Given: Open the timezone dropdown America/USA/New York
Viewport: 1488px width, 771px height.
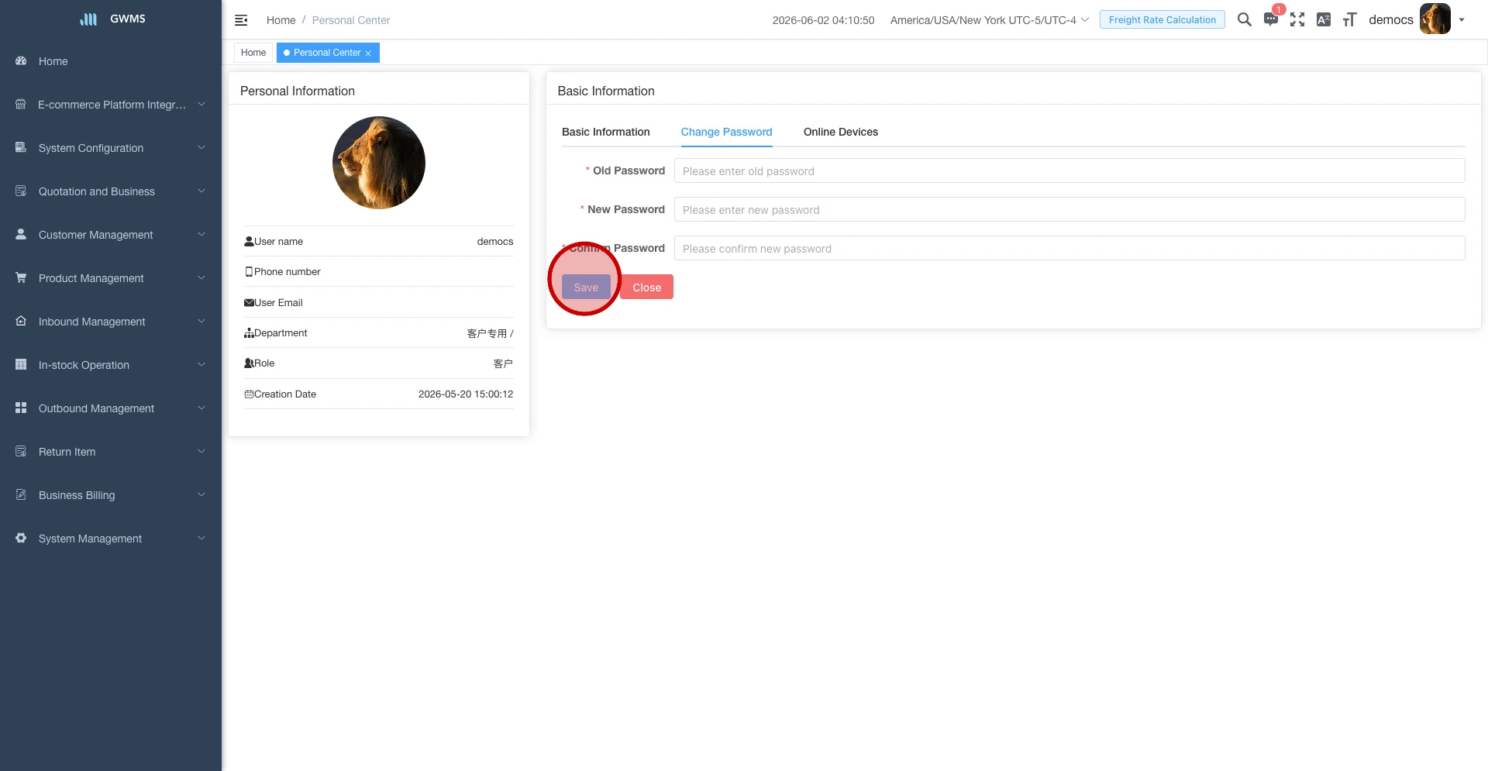Looking at the screenshot, I should point(990,20).
